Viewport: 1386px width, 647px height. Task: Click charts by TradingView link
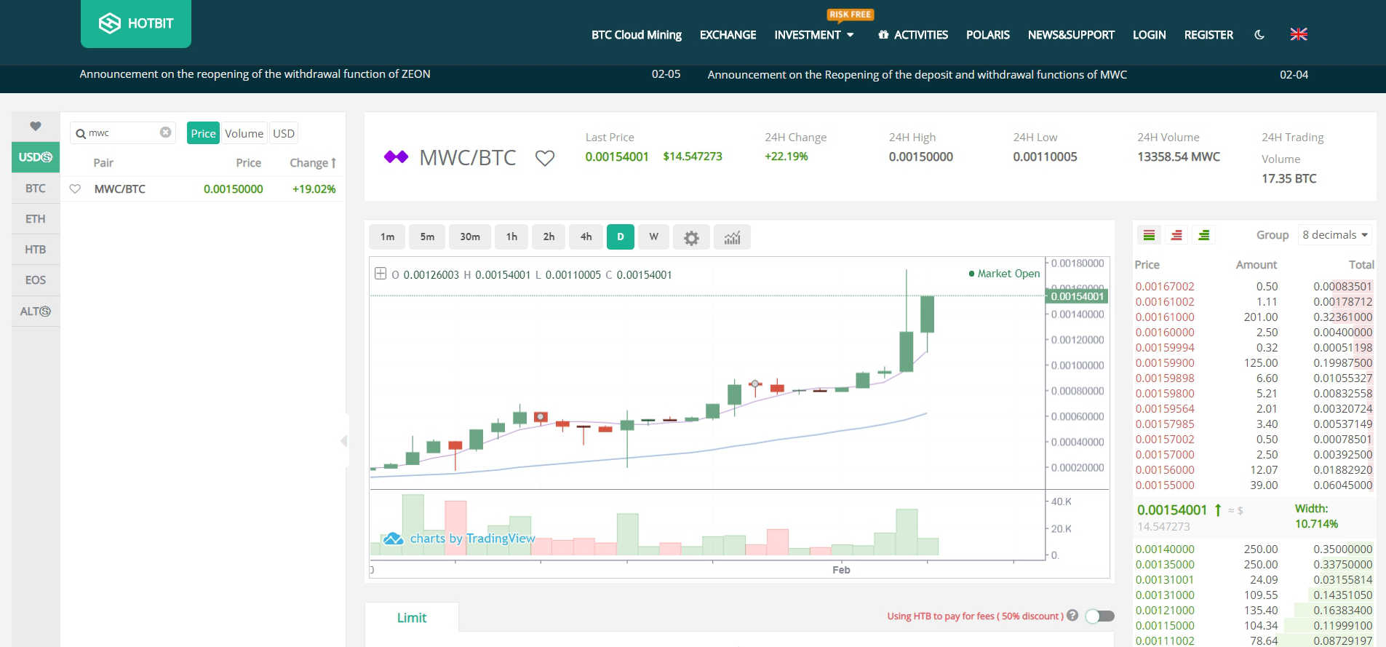[472, 539]
